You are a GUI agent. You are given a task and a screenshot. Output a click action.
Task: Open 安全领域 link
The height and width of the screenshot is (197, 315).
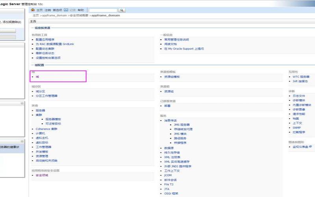tap(42, 175)
